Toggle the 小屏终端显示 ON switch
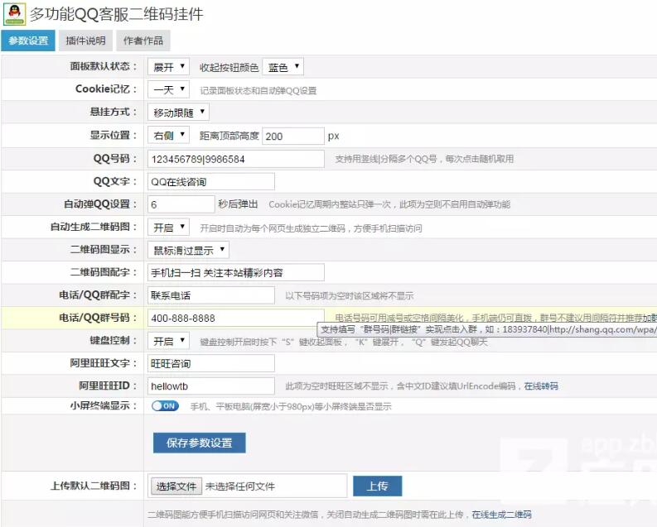This screenshot has width=657, height=527. point(165,405)
